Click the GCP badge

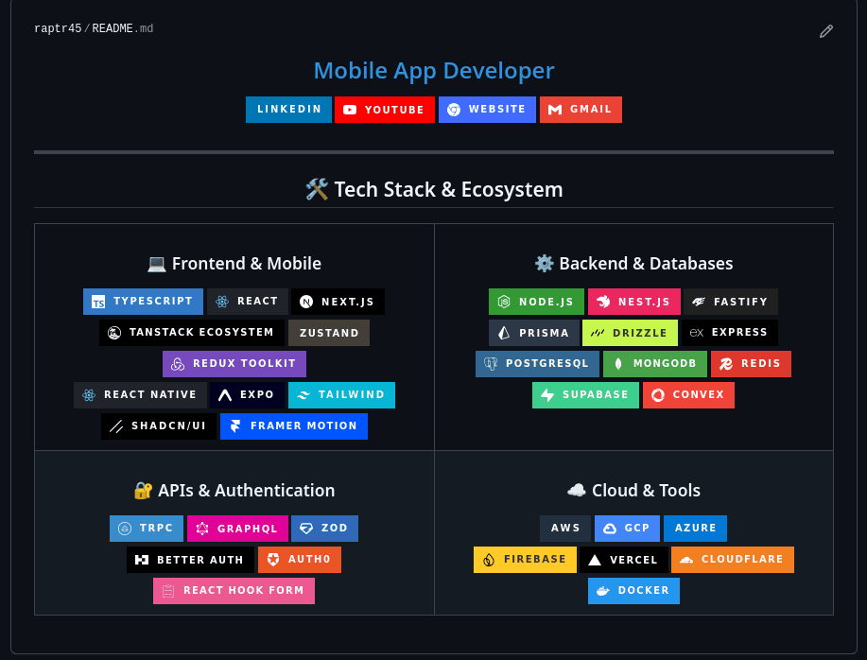pyautogui.click(x=627, y=529)
